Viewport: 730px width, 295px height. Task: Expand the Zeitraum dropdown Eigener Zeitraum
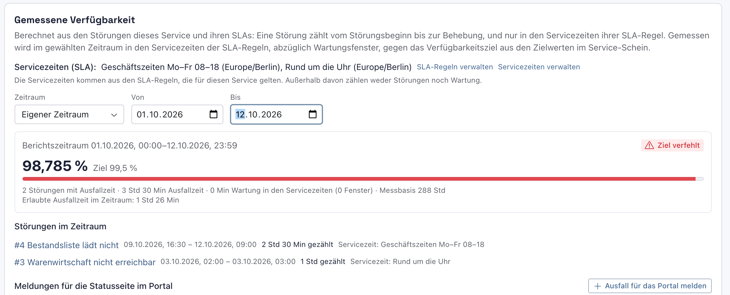[x=69, y=114]
